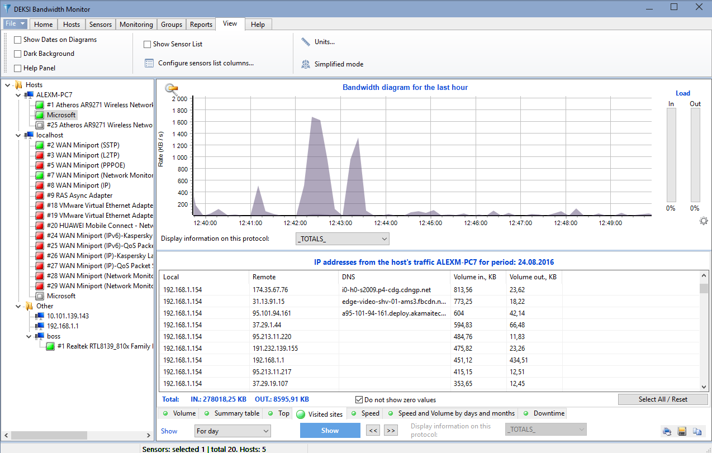Copy report data with the copy icon
The image size is (712, 453).
(696, 430)
